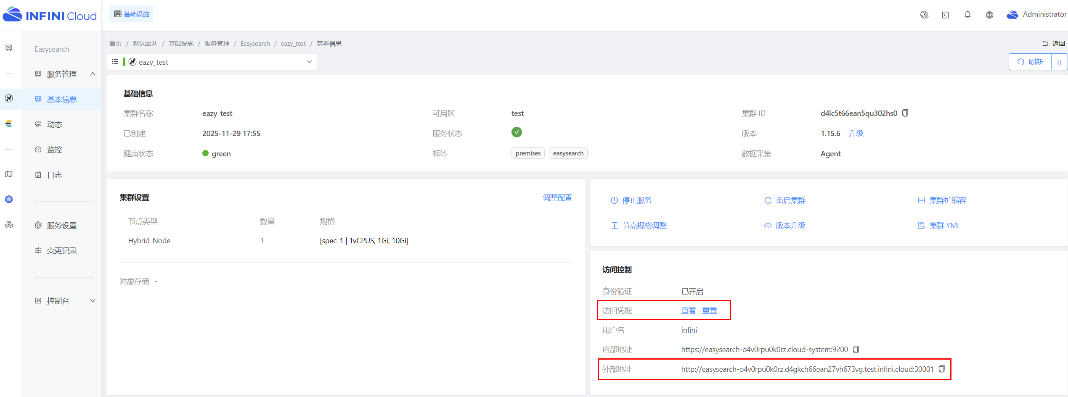This screenshot has height=397, width=1068.
Task: Open 集群 YML
Action: (939, 226)
